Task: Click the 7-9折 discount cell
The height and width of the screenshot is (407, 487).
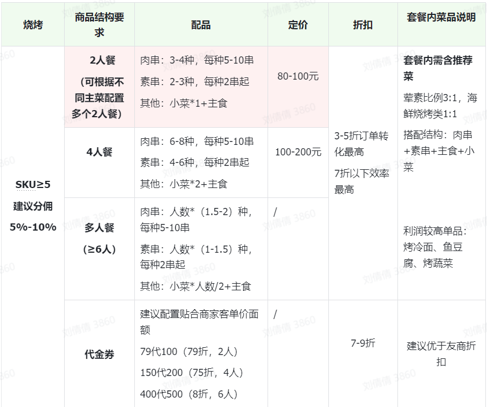Action: coord(363,343)
